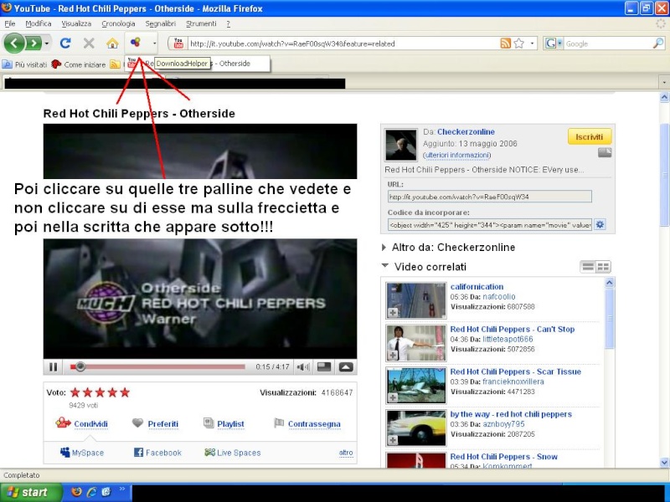Stop loading with the X icon
The height and width of the screenshot is (502, 670).
point(89,44)
